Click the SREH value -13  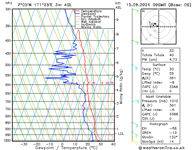coord(173,133)
